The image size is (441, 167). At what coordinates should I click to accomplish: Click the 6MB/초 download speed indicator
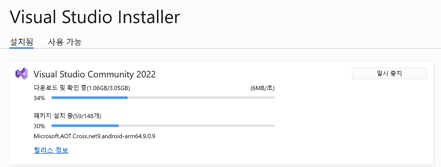pos(262,88)
